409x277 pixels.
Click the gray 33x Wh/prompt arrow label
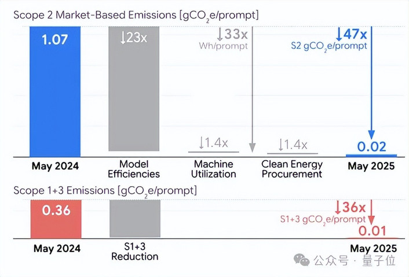(232, 34)
